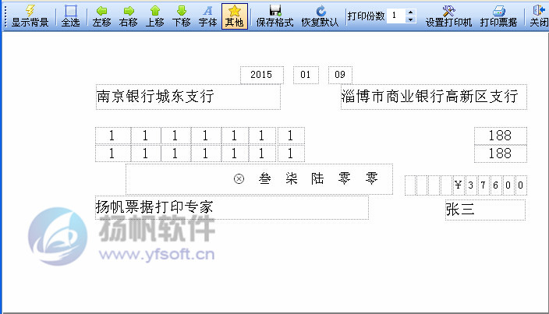Click the 打印份数 copies number field

pyautogui.click(x=396, y=16)
